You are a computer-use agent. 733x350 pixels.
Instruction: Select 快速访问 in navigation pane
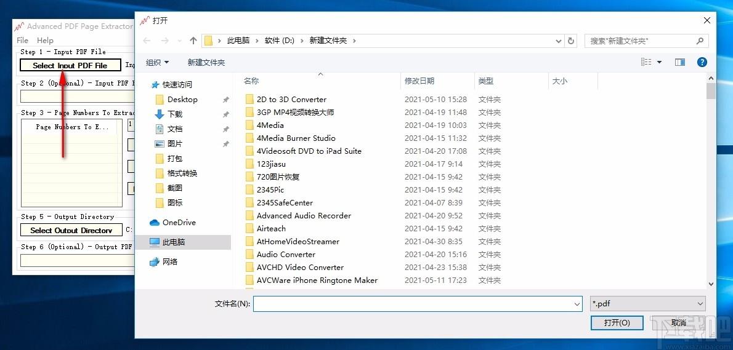pyautogui.click(x=177, y=84)
